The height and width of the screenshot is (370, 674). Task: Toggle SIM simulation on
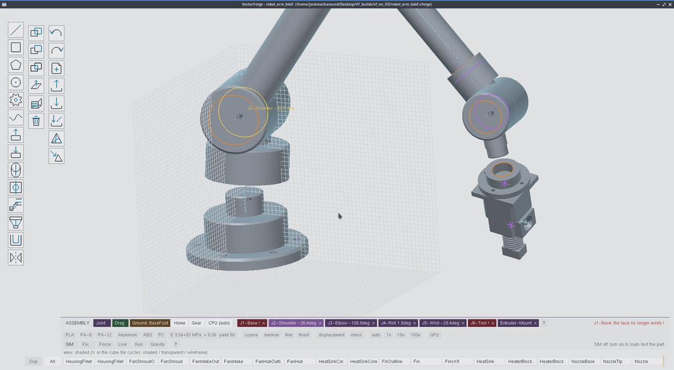point(70,344)
